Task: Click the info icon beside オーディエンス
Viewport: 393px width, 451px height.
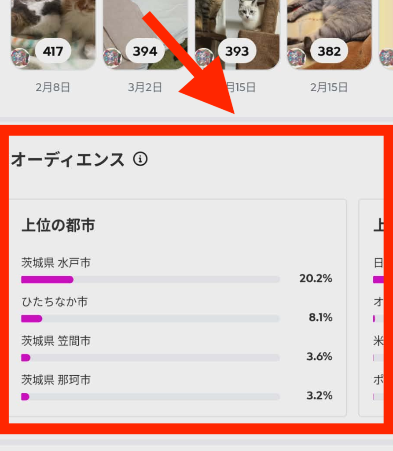Action: pos(140,159)
